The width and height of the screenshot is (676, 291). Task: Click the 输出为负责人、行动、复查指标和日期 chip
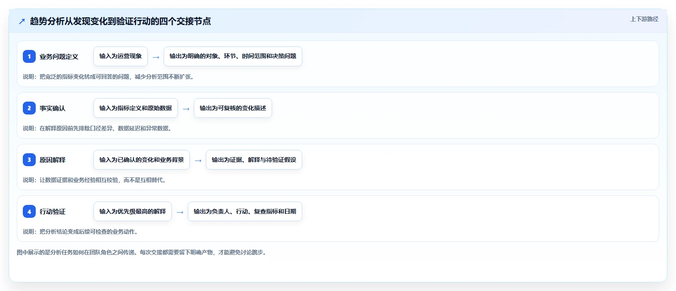(245, 211)
